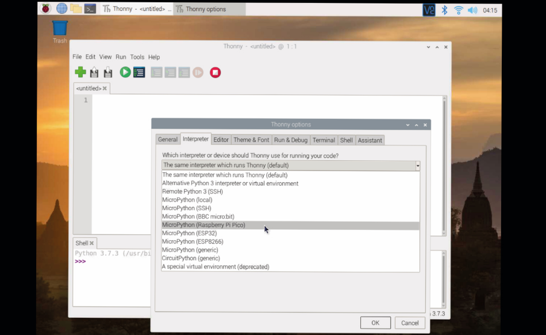Open the Run menu
Image resolution: width=546 pixels, height=335 pixels.
(121, 57)
